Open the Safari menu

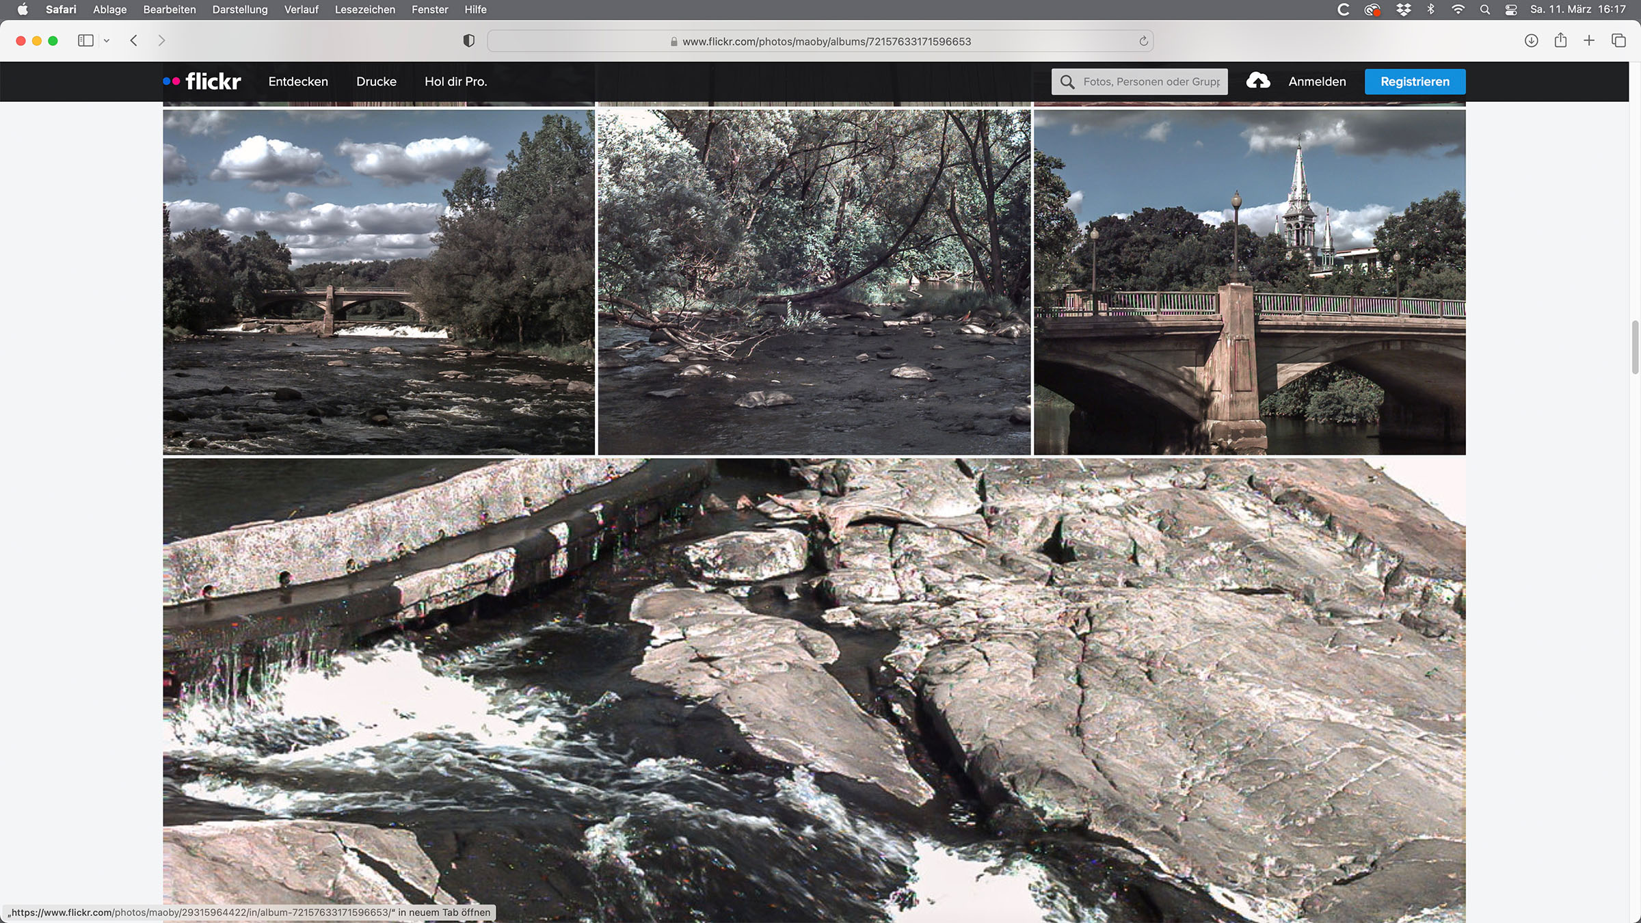click(x=61, y=10)
